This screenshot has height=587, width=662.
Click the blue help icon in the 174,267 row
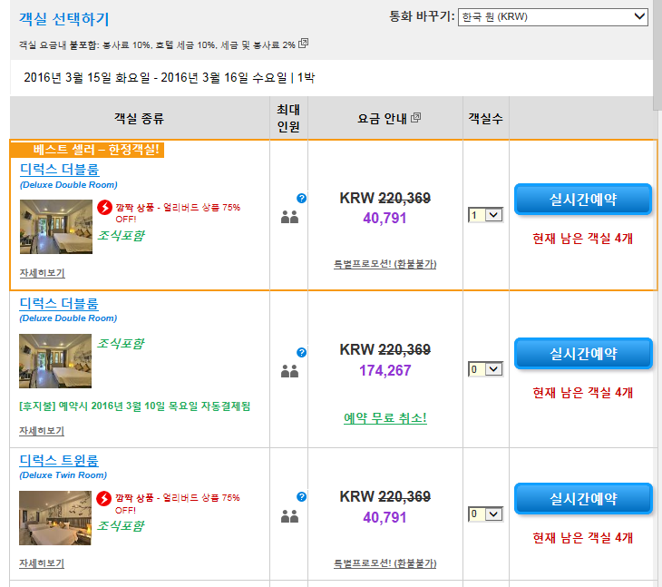point(301,352)
